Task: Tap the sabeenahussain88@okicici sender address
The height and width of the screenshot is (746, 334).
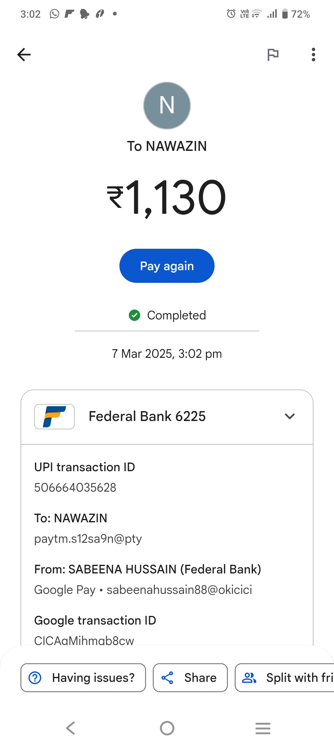Action: point(179,590)
